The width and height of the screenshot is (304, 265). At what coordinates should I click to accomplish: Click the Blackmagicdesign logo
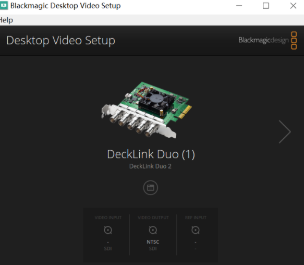point(263,40)
